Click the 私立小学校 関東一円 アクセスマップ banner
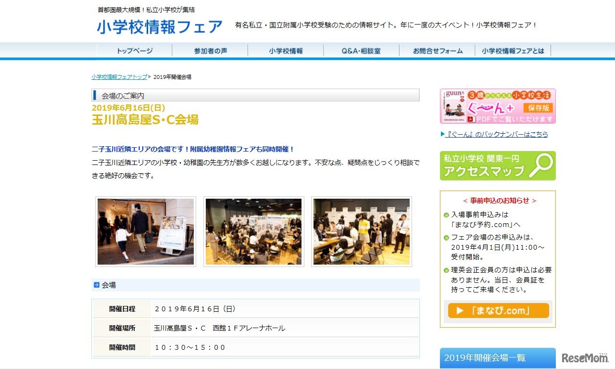 [x=498, y=165]
